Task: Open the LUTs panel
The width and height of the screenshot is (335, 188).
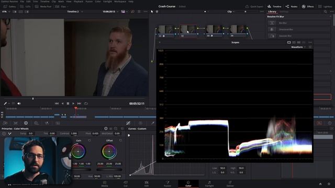Action: click(x=25, y=7)
